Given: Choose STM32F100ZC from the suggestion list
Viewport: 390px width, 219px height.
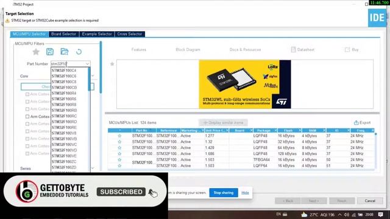Looking at the screenshot, I should pyautogui.click(x=64, y=162).
